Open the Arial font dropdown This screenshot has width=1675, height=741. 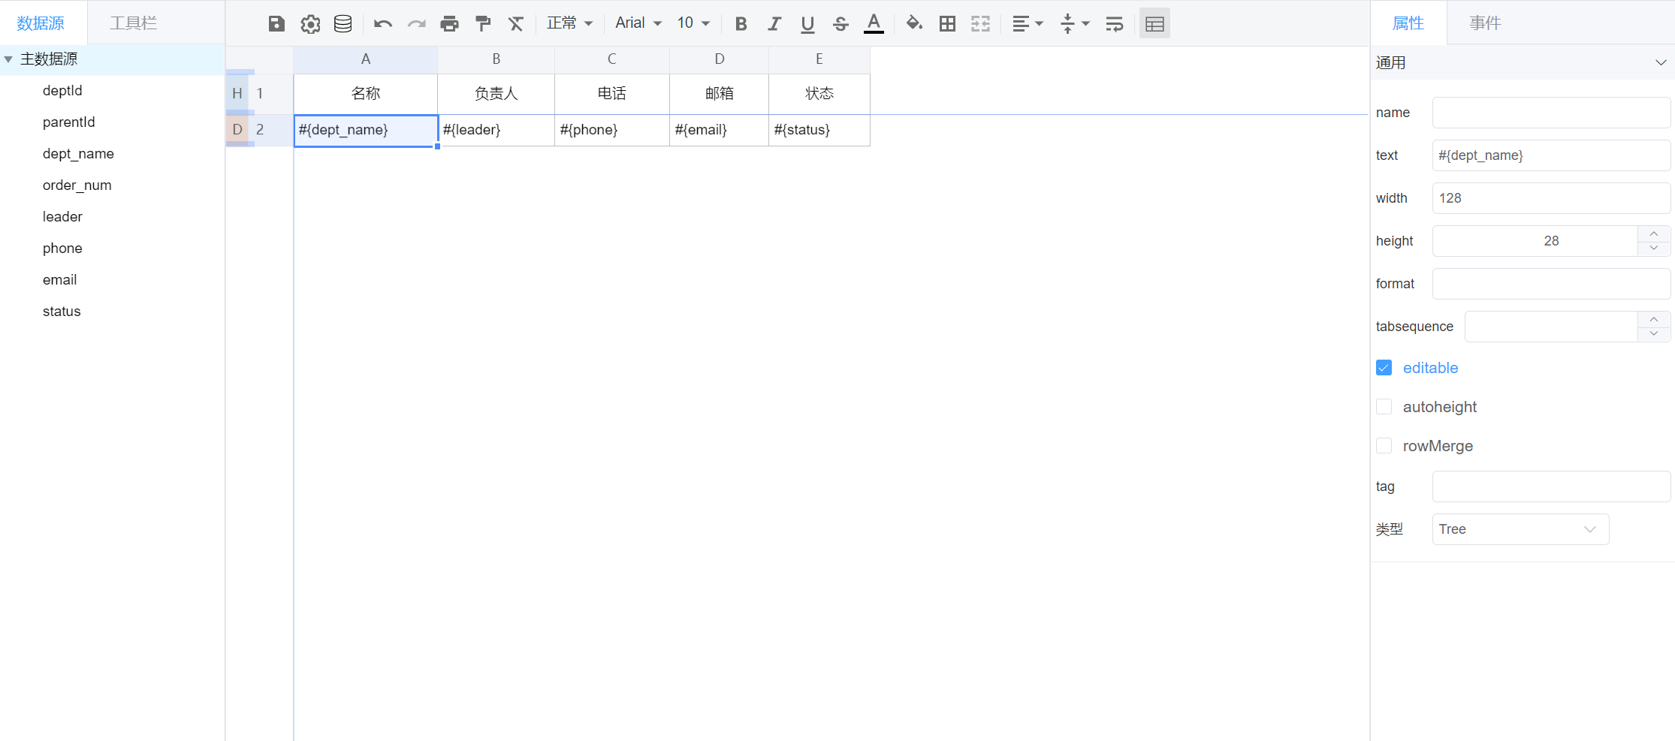[x=638, y=23]
